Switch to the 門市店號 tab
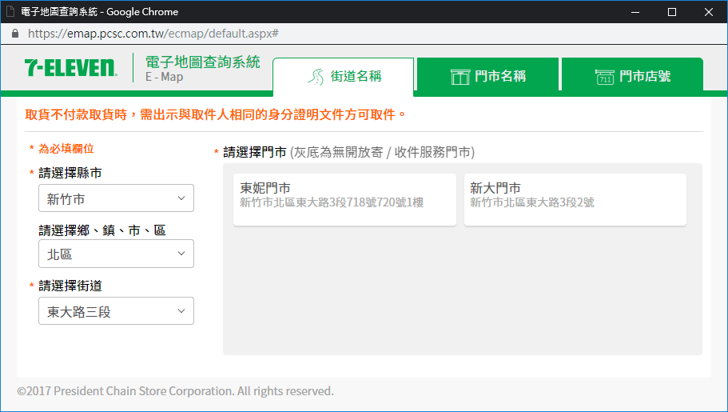728x412 pixels. (x=632, y=77)
